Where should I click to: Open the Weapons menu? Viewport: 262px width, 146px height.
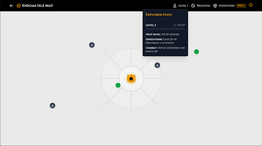[201, 6]
